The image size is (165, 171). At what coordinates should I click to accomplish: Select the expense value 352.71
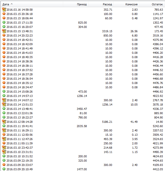pyautogui.click(x=108, y=10)
